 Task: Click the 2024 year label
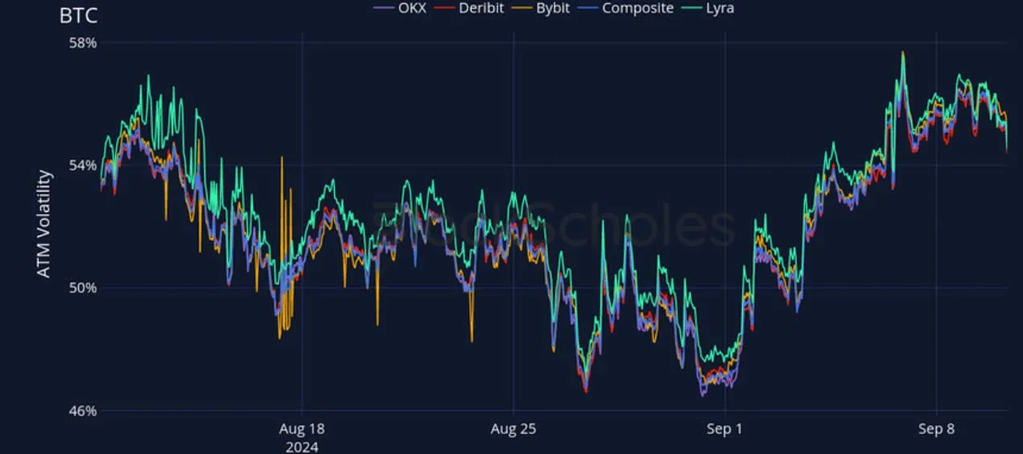click(302, 447)
